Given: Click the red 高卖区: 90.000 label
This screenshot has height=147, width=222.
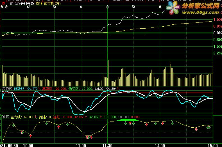Looking at the screenshot, I should point(54,89).
